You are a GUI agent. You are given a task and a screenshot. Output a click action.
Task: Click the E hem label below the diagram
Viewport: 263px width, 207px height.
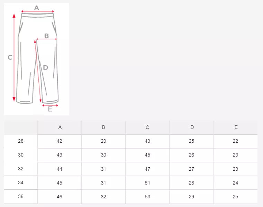50,109
